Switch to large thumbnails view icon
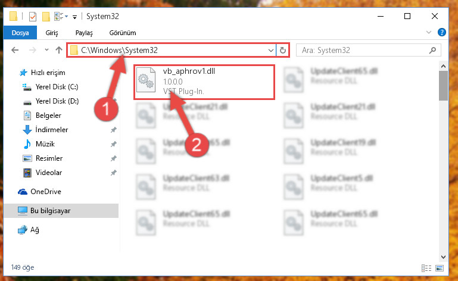 click(440, 268)
